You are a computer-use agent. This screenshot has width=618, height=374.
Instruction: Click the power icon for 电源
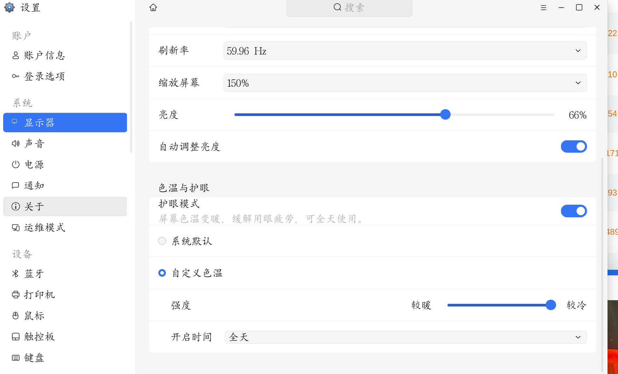[16, 164]
